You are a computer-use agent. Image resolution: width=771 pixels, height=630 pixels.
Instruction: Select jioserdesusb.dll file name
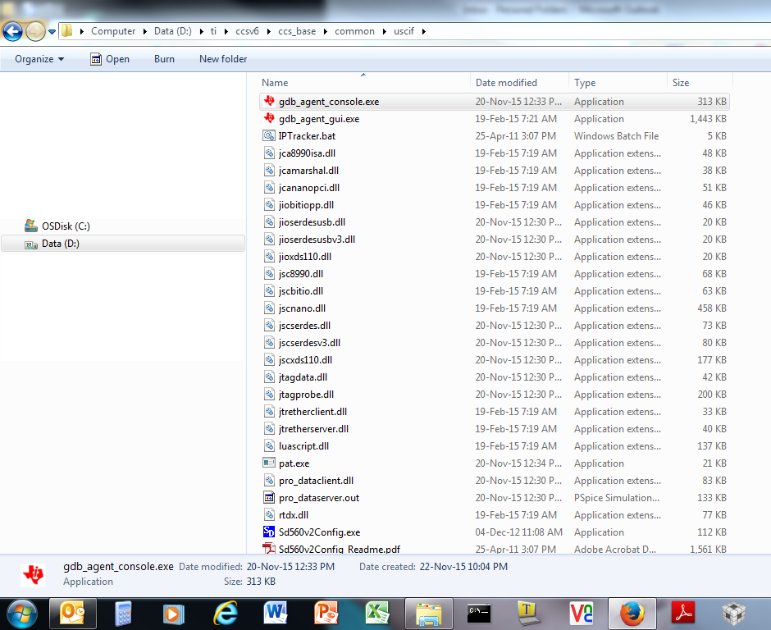pyautogui.click(x=312, y=222)
